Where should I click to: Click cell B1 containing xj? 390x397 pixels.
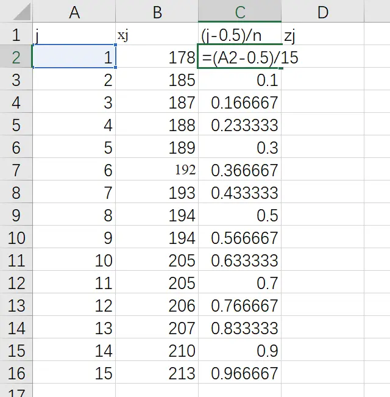[157, 34]
